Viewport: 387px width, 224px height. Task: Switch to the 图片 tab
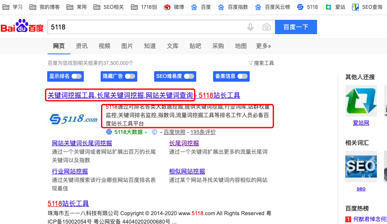(127, 46)
